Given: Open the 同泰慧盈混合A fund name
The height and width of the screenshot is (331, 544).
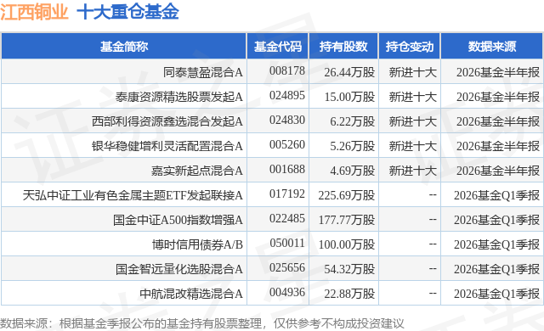Looking at the screenshot, I should pos(203,72).
